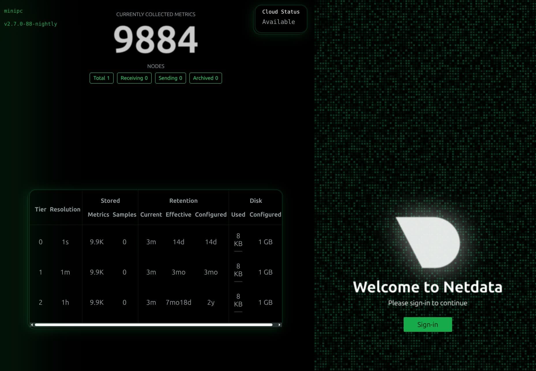Click the v2.7.0-88-nightly version text

(31, 24)
